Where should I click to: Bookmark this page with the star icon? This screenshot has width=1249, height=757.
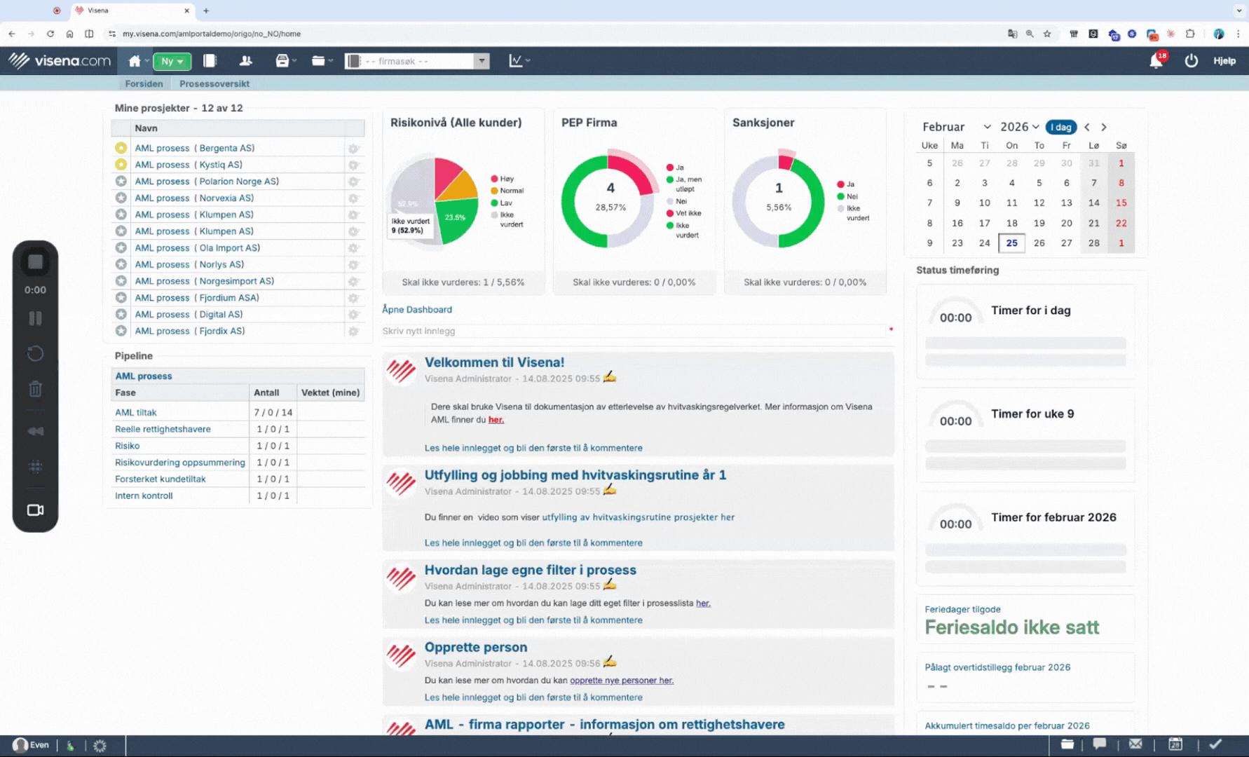pyautogui.click(x=1047, y=34)
